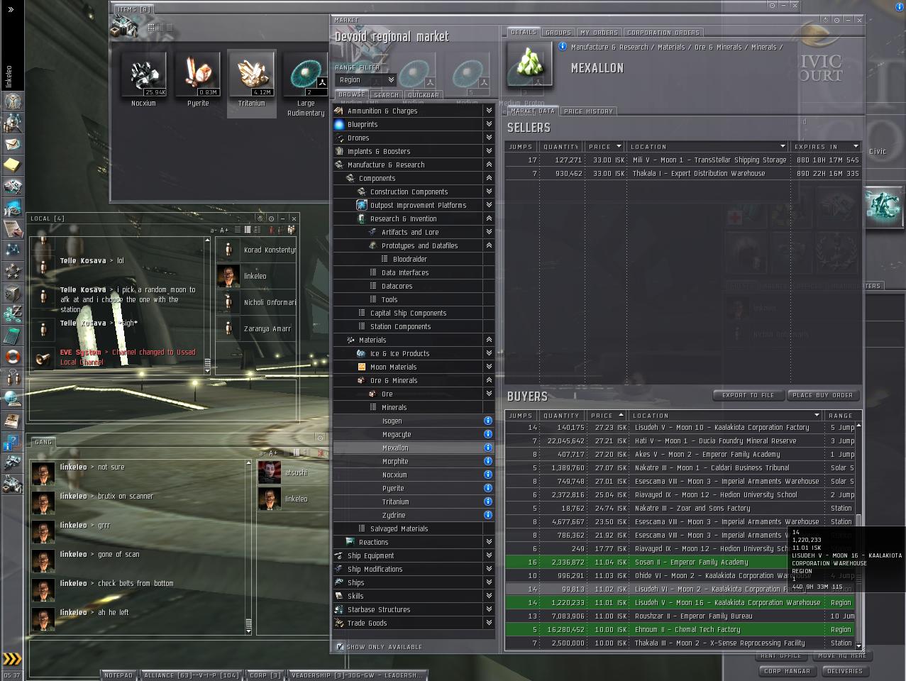Collapse the Manufacture & Research category
906x681 pixels.
(488, 165)
